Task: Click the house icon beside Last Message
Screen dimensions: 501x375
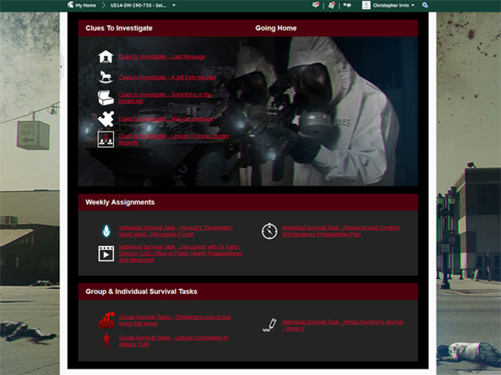Action: pyautogui.click(x=106, y=57)
